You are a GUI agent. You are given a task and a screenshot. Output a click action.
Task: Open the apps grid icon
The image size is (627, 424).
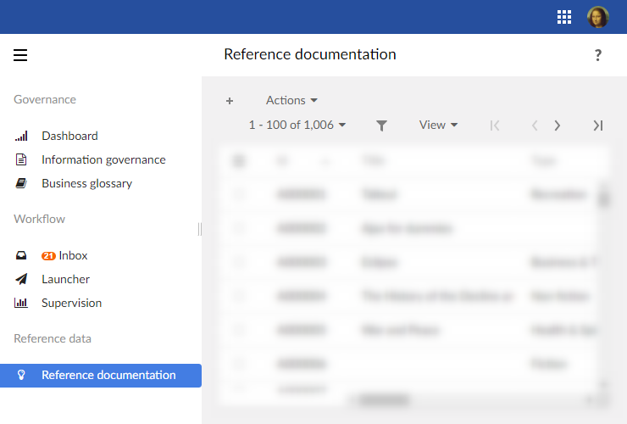pyautogui.click(x=564, y=17)
